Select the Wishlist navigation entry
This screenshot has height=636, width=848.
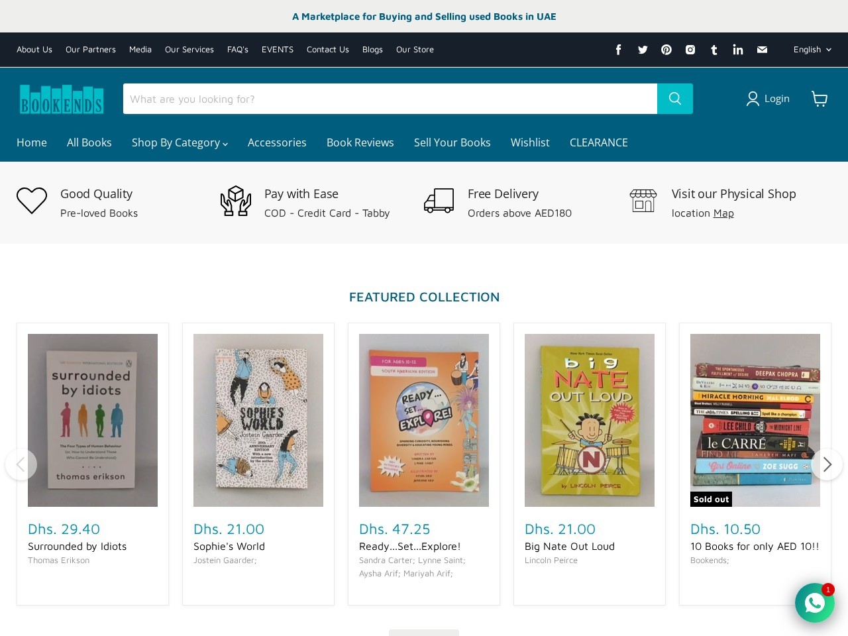coord(530,142)
